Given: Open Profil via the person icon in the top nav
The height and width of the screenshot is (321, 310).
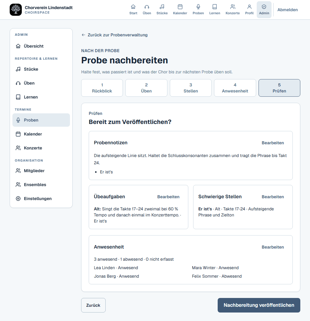Looking at the screenshot, I should click(x=249, y=7).
